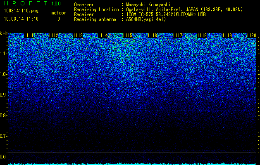Click the Receiver field label

click(x=84, y=14)
